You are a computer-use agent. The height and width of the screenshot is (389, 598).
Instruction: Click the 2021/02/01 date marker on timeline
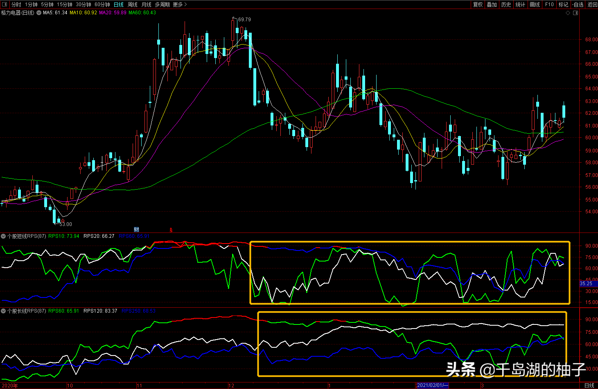point(432,385)
